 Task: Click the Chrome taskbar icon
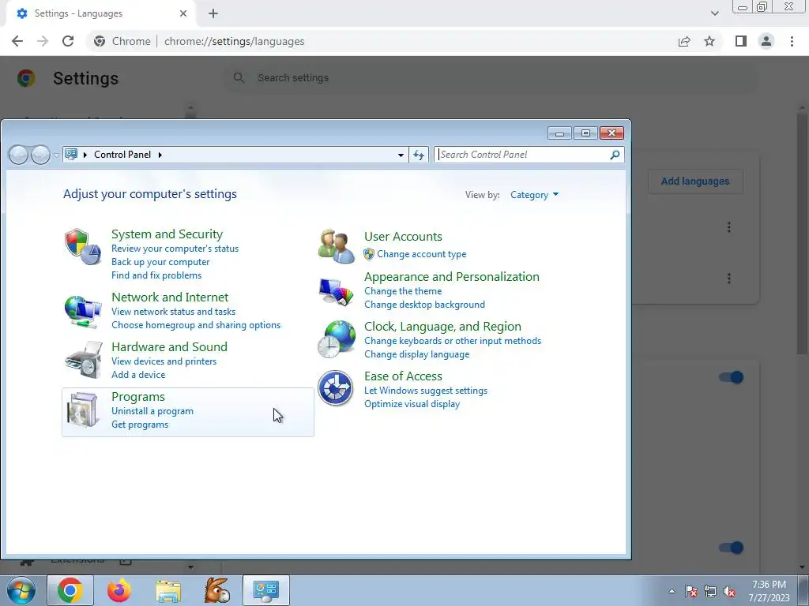click(x=70, y=590)
